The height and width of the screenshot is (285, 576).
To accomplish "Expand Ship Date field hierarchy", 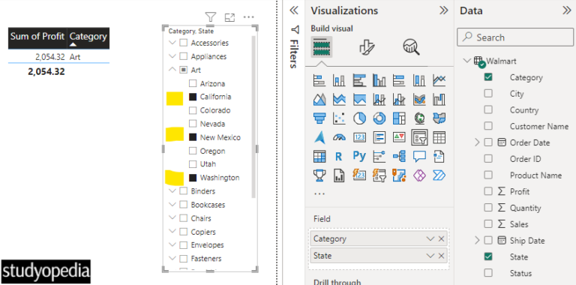I will [477, 241].
